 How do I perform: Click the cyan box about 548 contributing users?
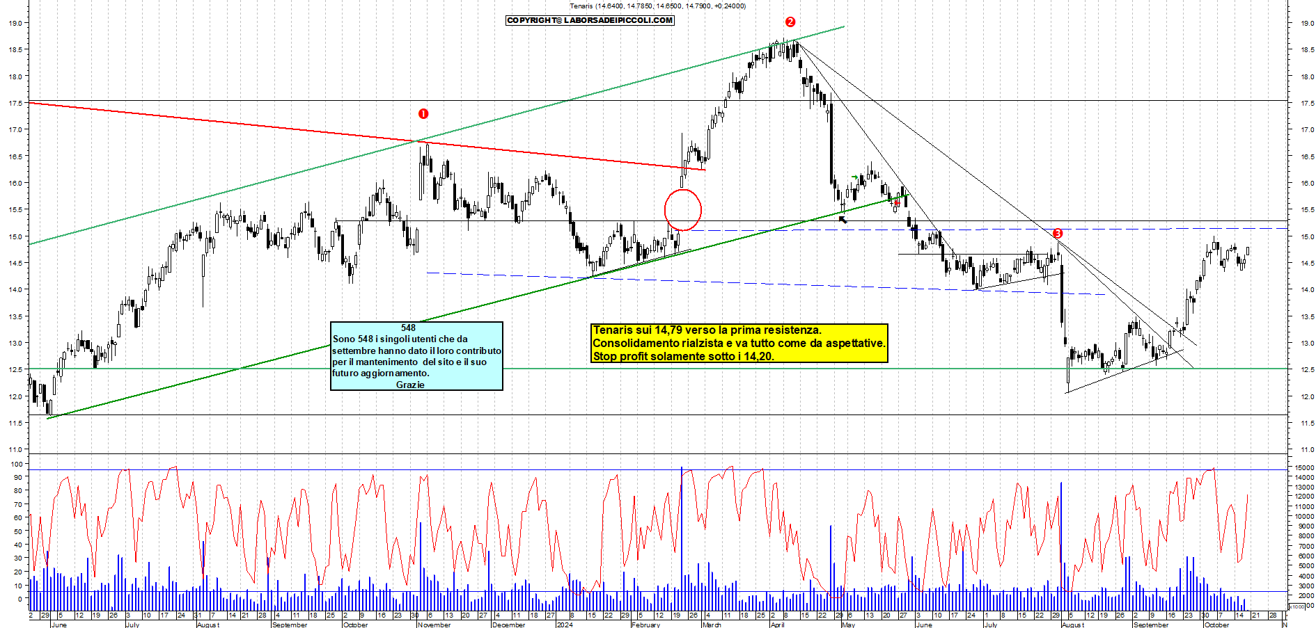tap(416, 356)
